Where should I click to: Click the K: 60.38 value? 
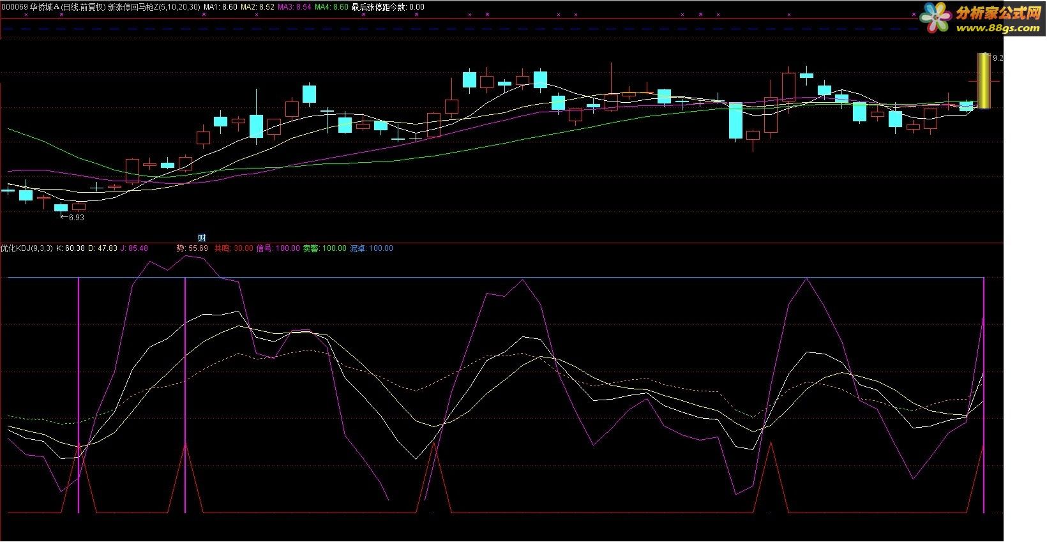(x=70, y=248)
